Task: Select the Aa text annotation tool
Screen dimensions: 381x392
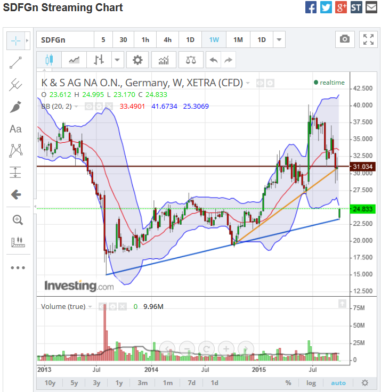Action: coord(15,129)
